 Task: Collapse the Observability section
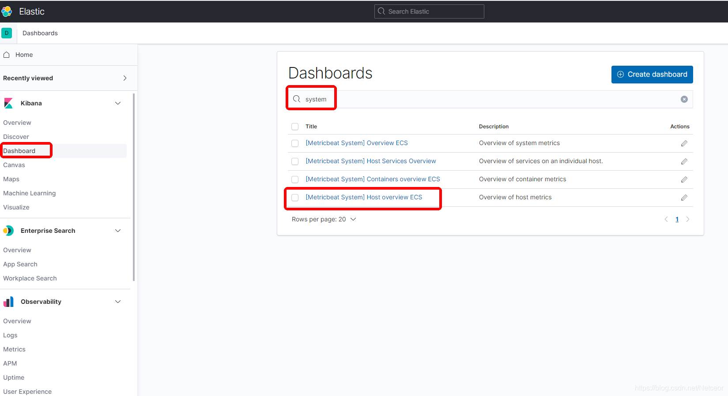tap(118, 302)
